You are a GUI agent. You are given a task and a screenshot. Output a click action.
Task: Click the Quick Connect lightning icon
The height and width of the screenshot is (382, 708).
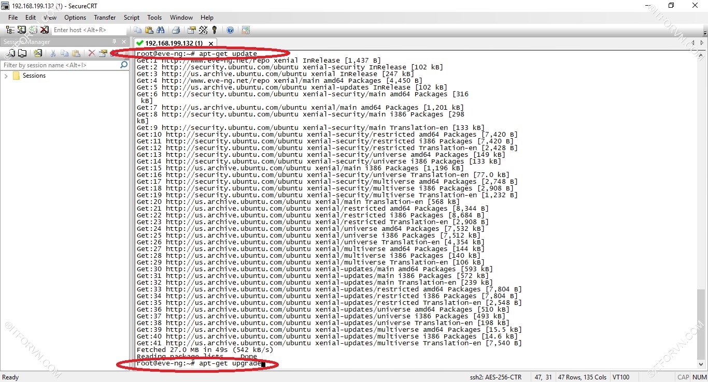click(x=22, y=30)
